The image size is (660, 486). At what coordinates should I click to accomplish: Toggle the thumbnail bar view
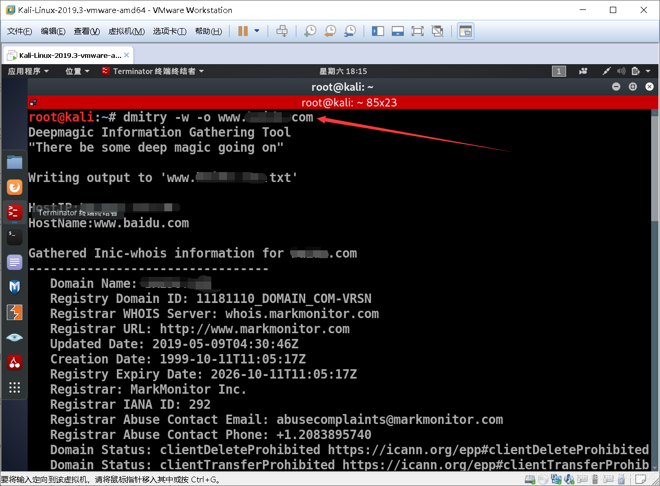[x=398, y=31]
